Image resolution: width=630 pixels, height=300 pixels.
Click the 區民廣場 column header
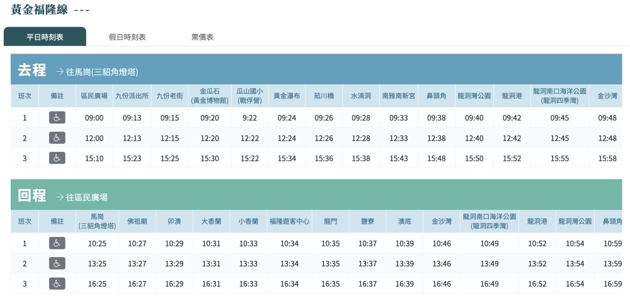(x=94, y=96)
